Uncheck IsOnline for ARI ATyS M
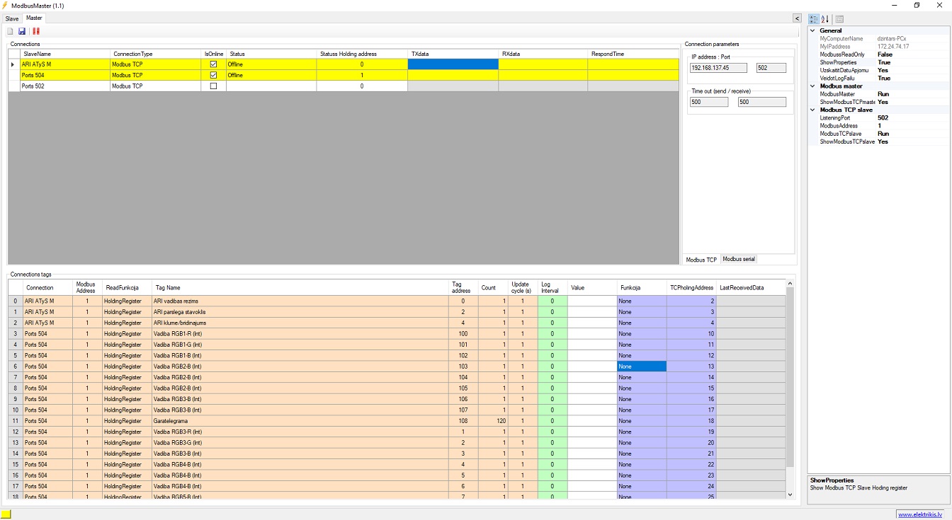 tap(214, 64)
